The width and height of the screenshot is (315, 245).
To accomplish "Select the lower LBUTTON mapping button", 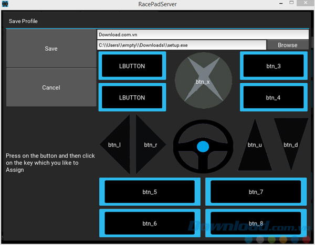I will tap(132, 97).
